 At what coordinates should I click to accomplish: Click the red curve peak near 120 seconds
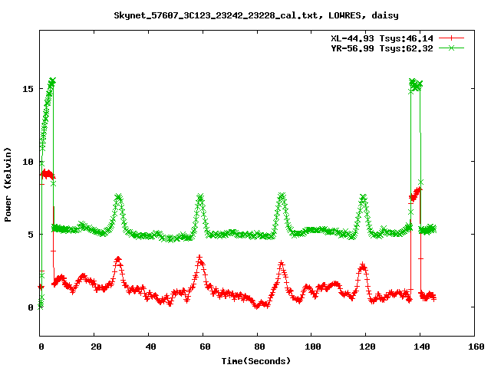pos(363,266)
